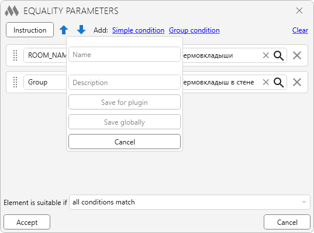Remove the ROOM_NAME condition row
This screenshot has width=314, height=233.
(297, 55)
